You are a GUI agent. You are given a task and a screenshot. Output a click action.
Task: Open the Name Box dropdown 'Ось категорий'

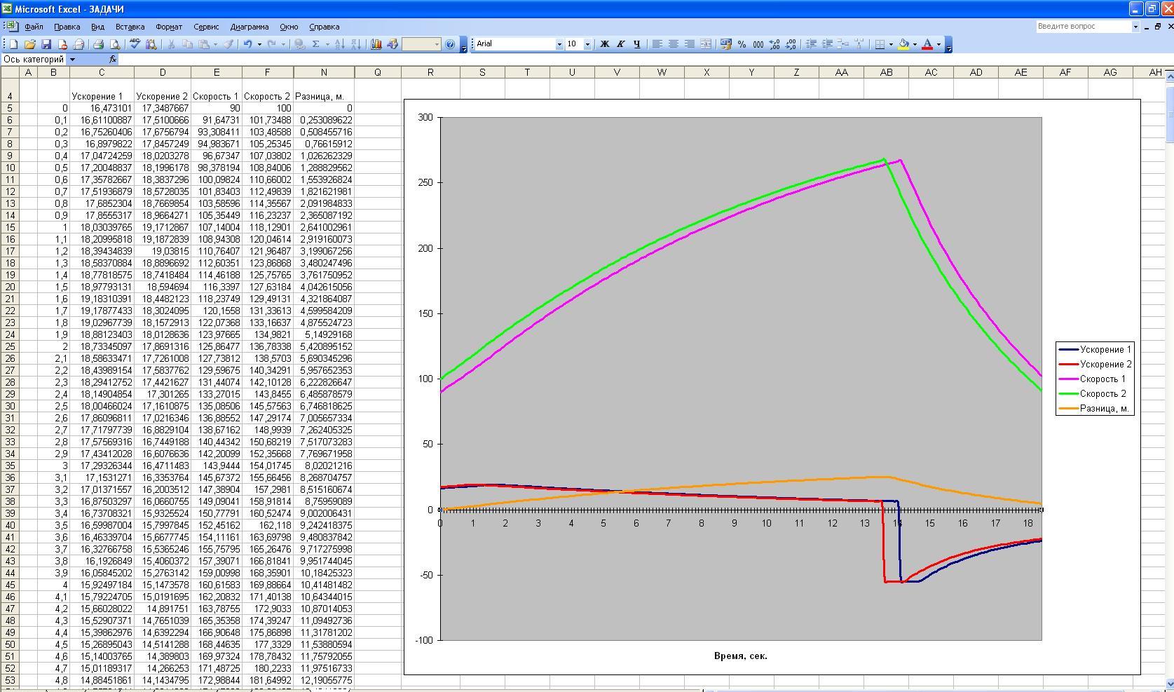point(72,60)
